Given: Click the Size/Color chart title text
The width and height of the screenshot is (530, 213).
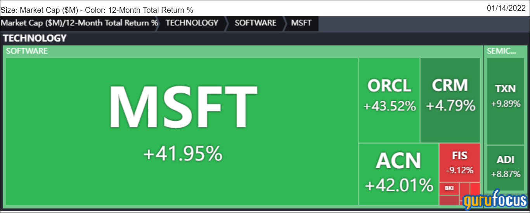Looking at the screenshot, I should (x=97, y=10).
